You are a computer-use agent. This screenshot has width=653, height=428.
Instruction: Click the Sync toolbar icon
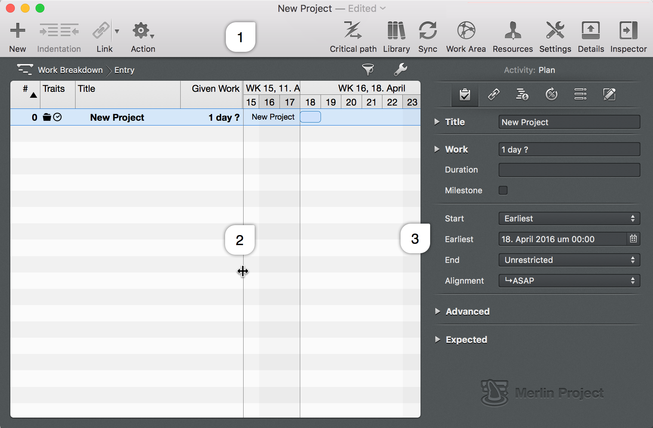coord(428,31)
